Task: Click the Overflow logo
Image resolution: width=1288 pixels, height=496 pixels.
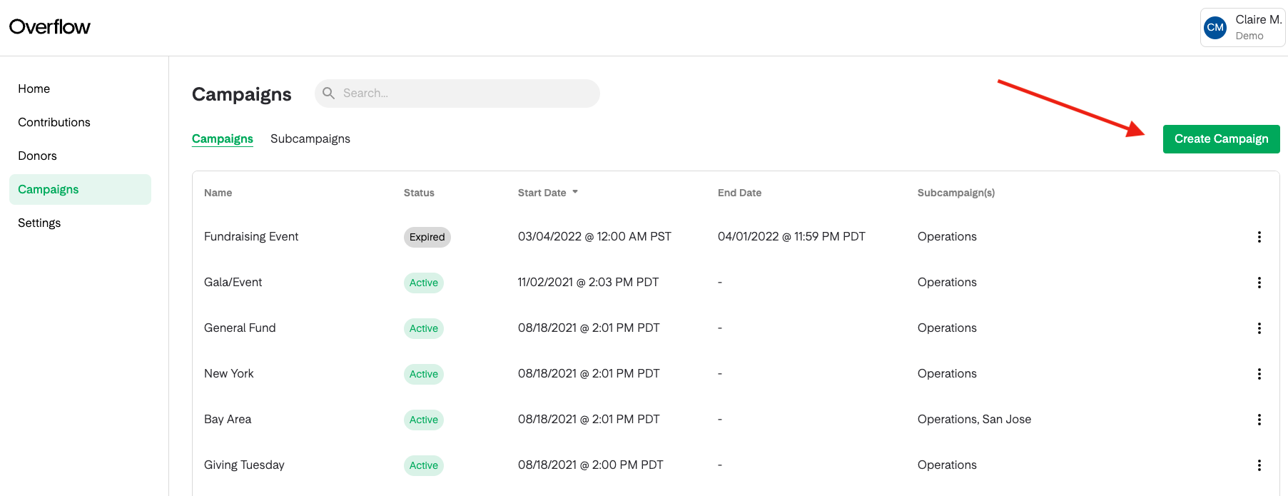Action: [50, 27]
